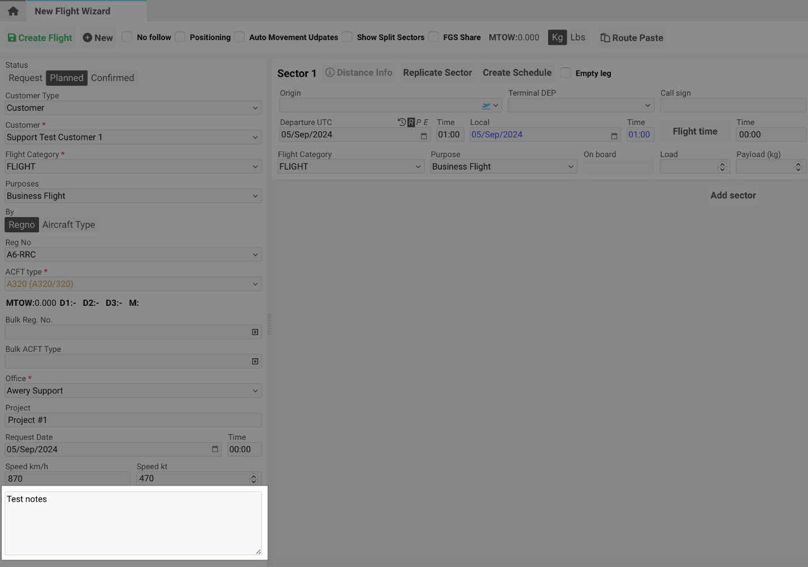This screenshot has width=808, height=567.
Task: Click the Create Flight button
Action: [39, 37]
